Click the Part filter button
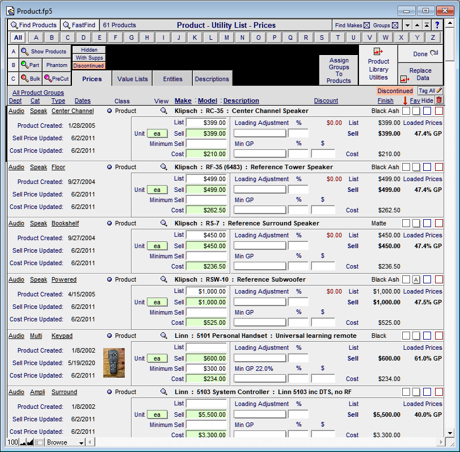This screenshot has height=452, width=460. [x=31, y=65]
